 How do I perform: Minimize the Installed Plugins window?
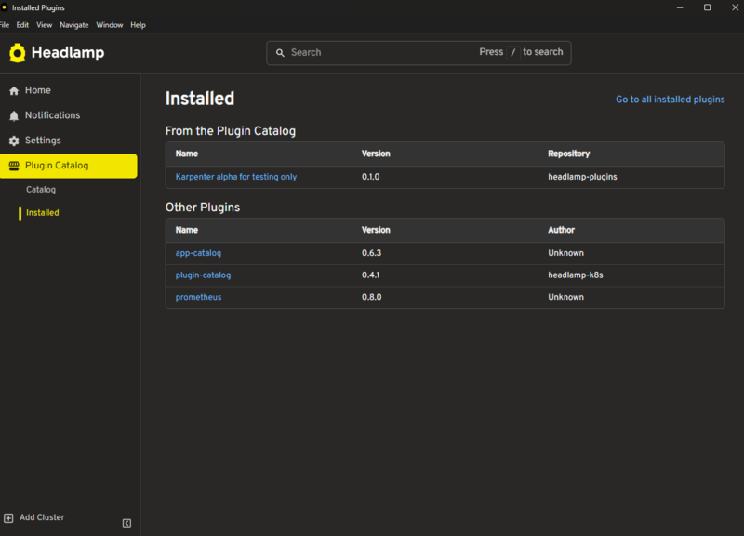tap(680, 7)
